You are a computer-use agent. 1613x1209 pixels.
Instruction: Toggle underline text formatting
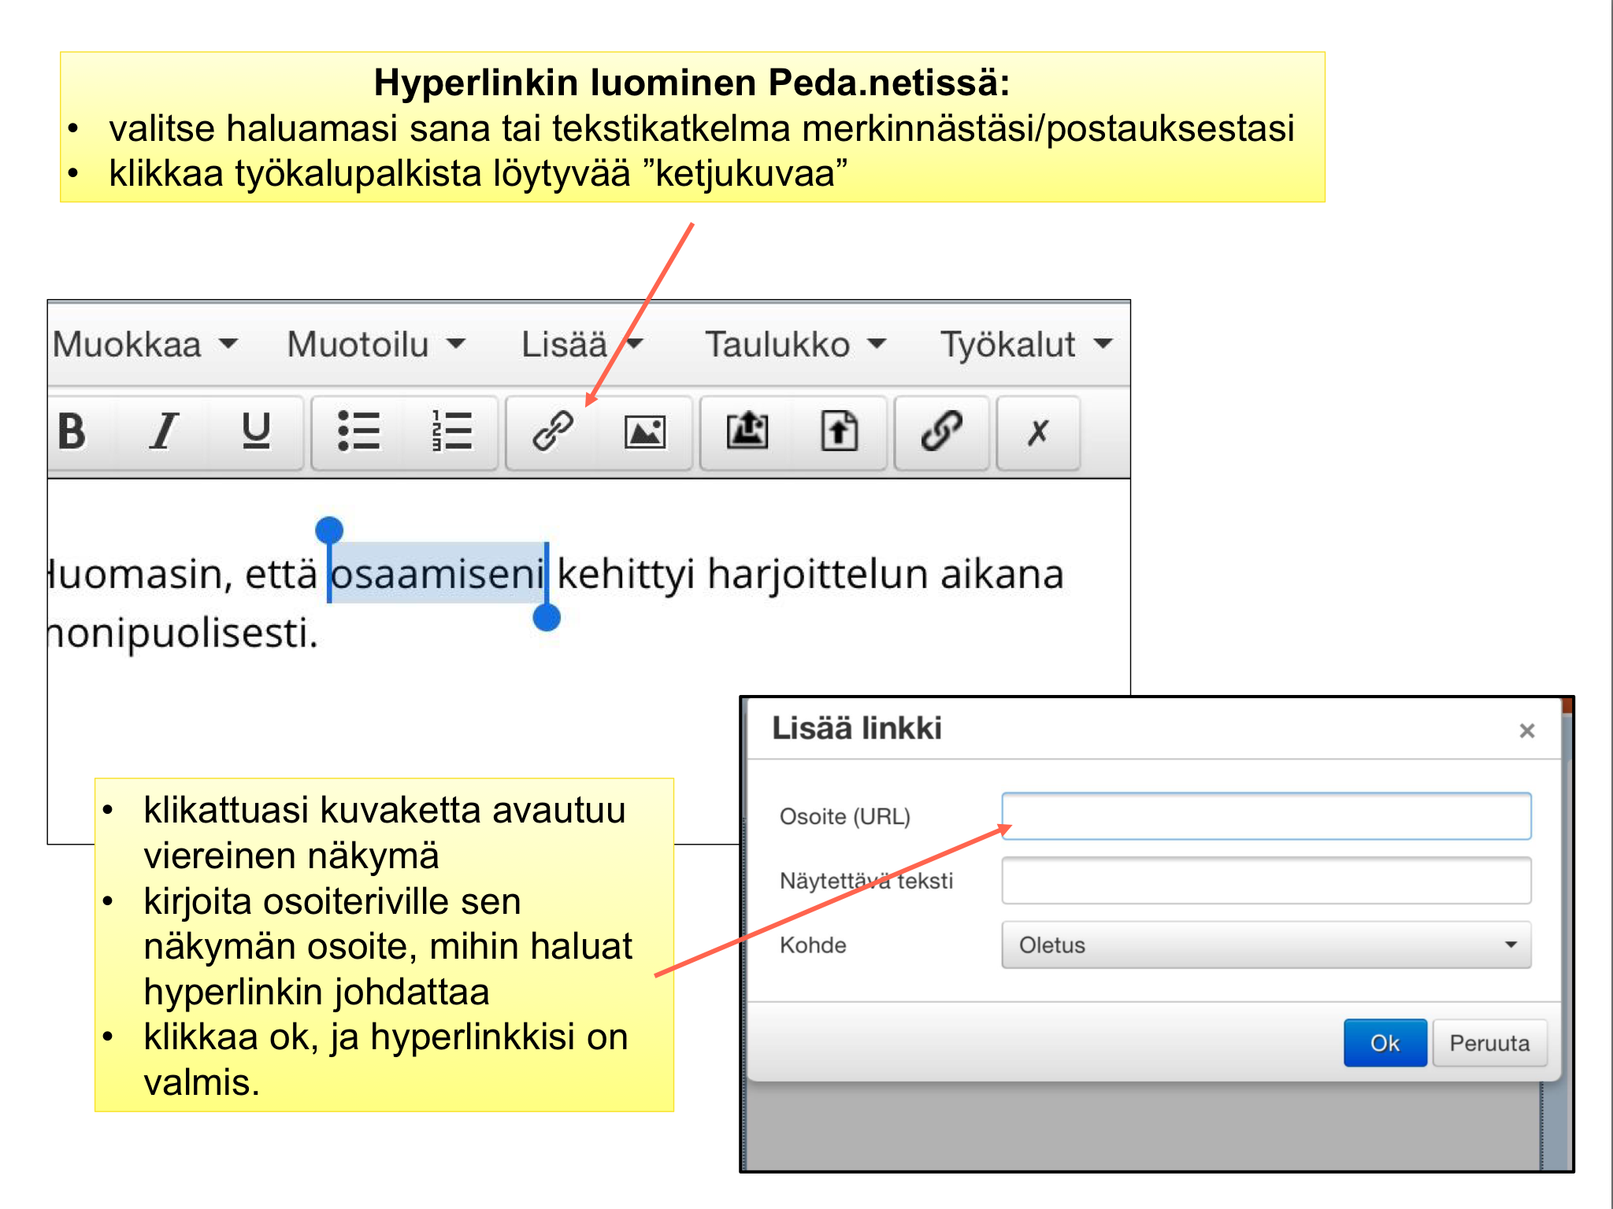click(256, 431)
